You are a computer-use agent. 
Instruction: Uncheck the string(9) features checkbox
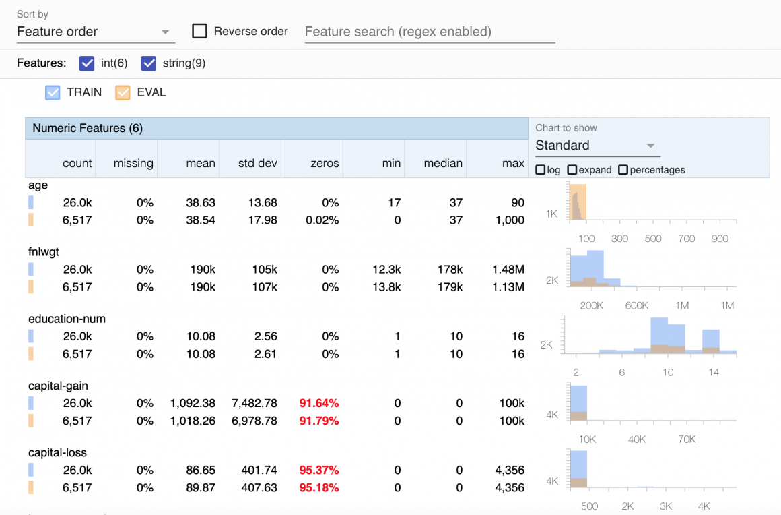[x=149, y=63]
